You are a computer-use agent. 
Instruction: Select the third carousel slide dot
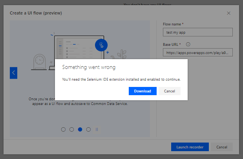click(x=80, y=130)
